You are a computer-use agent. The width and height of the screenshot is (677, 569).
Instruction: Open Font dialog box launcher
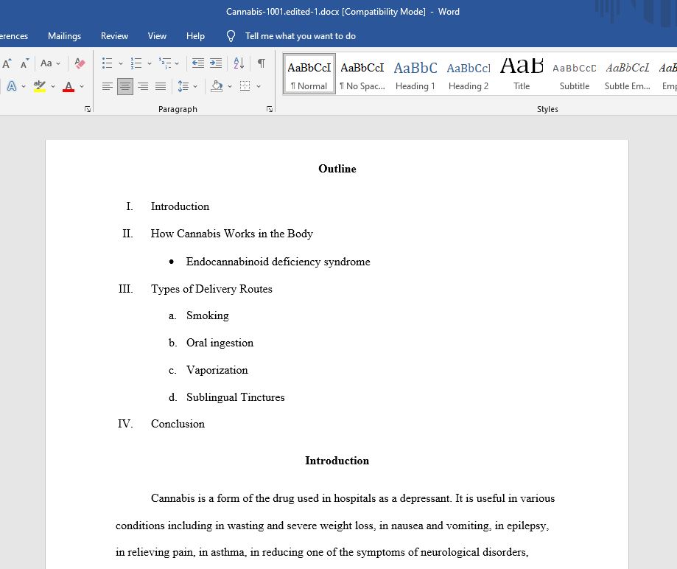[88, 109]
